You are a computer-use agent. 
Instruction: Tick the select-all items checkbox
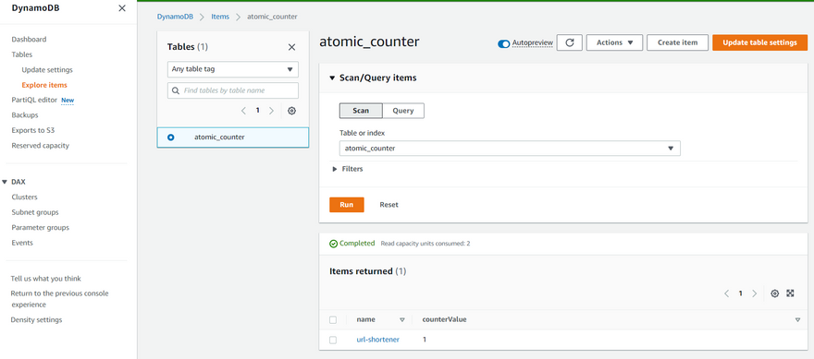(333, 320)
